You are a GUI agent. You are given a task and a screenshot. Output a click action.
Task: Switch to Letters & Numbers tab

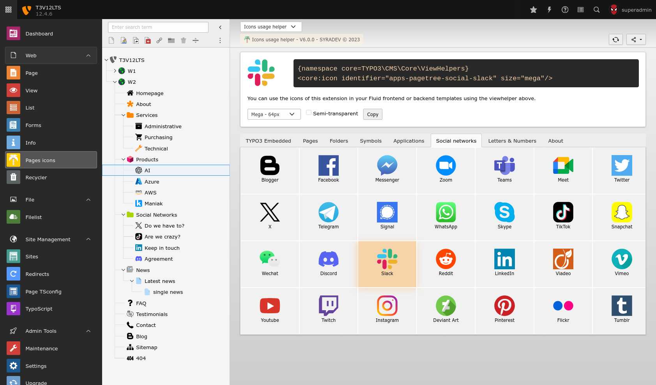(512, 141)
